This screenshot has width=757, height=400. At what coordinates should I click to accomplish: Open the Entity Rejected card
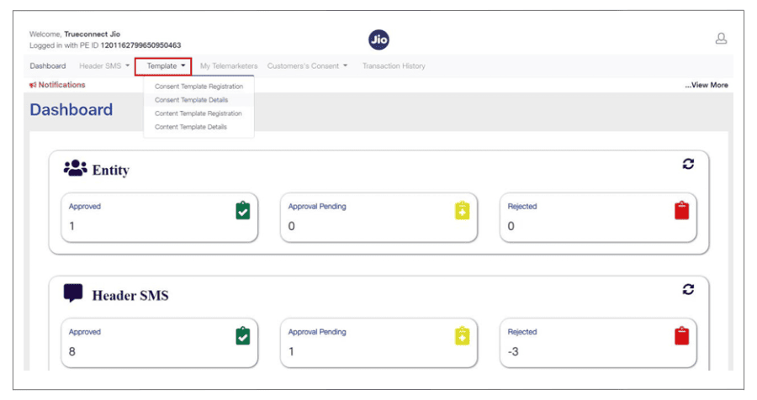[x=598, y=218]
